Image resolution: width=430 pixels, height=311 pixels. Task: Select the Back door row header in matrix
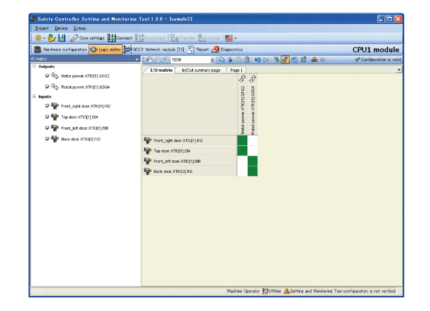(189, 171)
